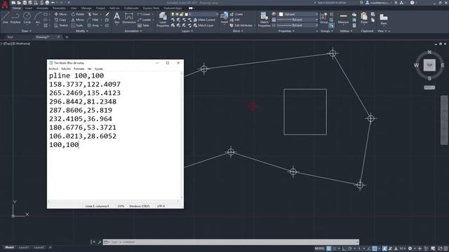Open the AutoCAD application menu
The width and height of the screenshot is (449, 252).
(5, 5)
